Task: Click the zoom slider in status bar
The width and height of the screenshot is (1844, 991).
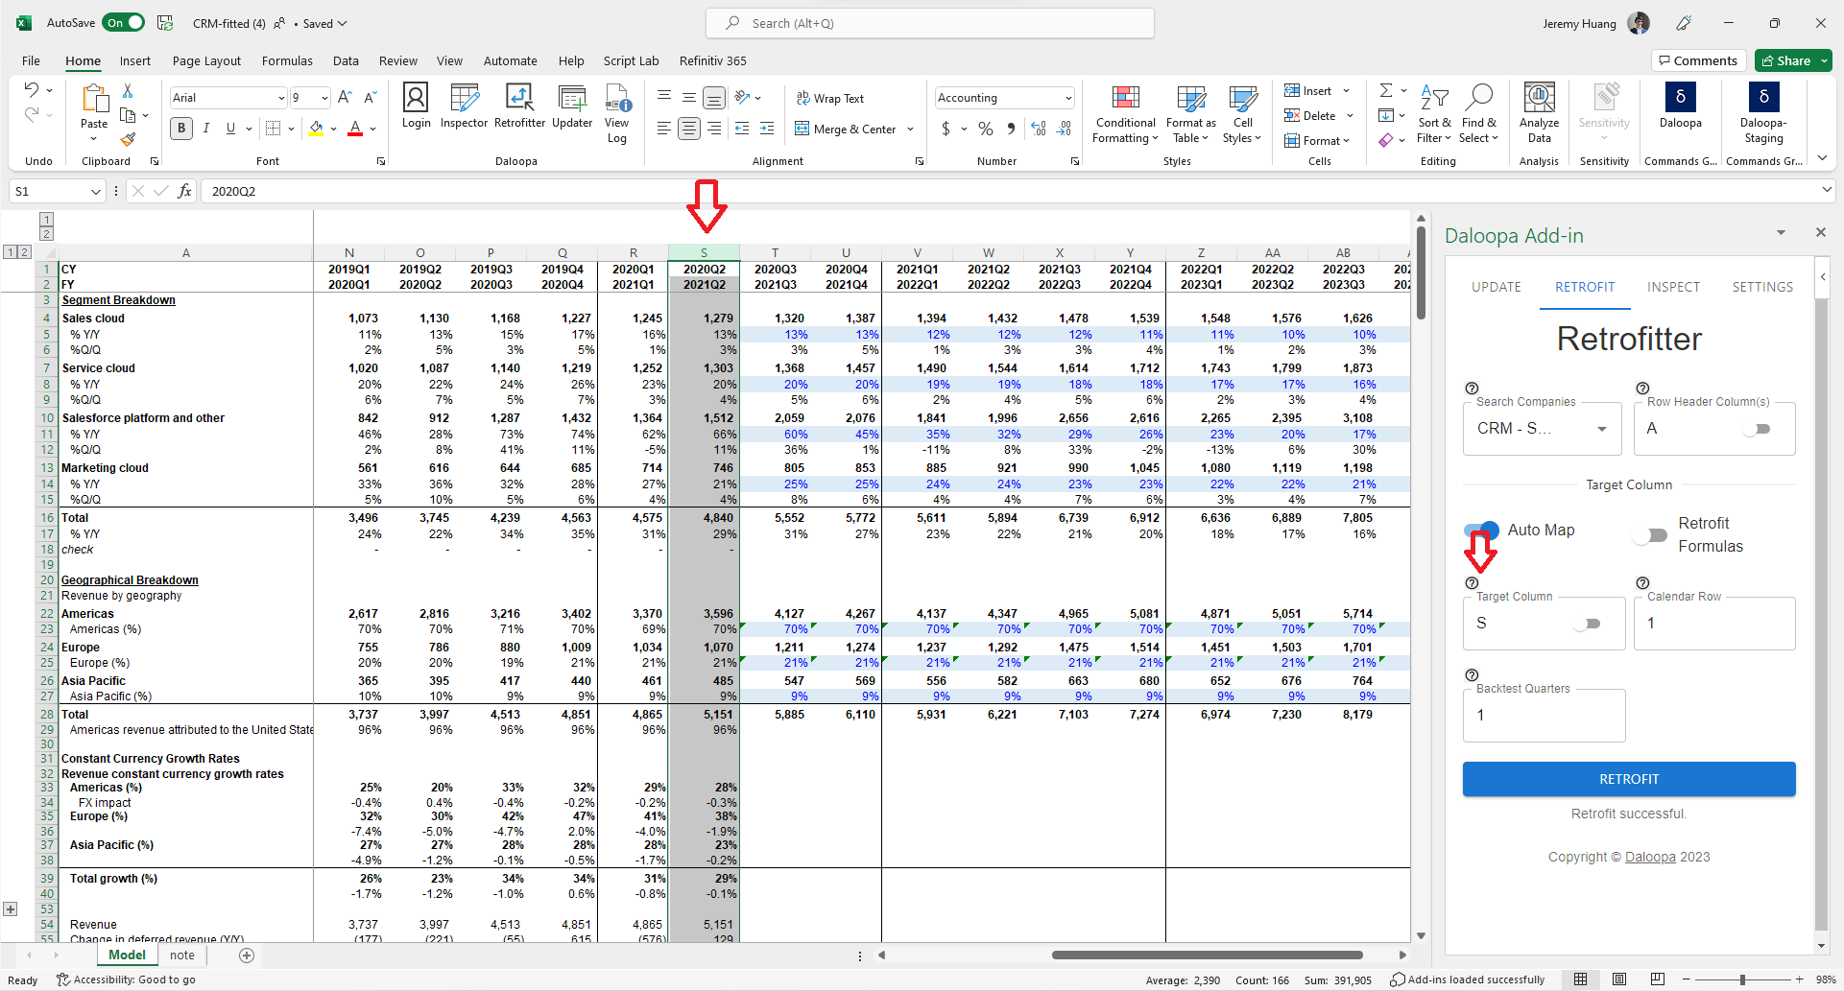Action: click(x=1742, y=979)
